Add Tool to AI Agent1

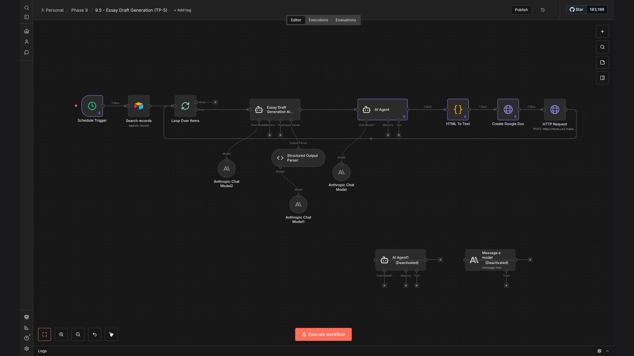417,285
